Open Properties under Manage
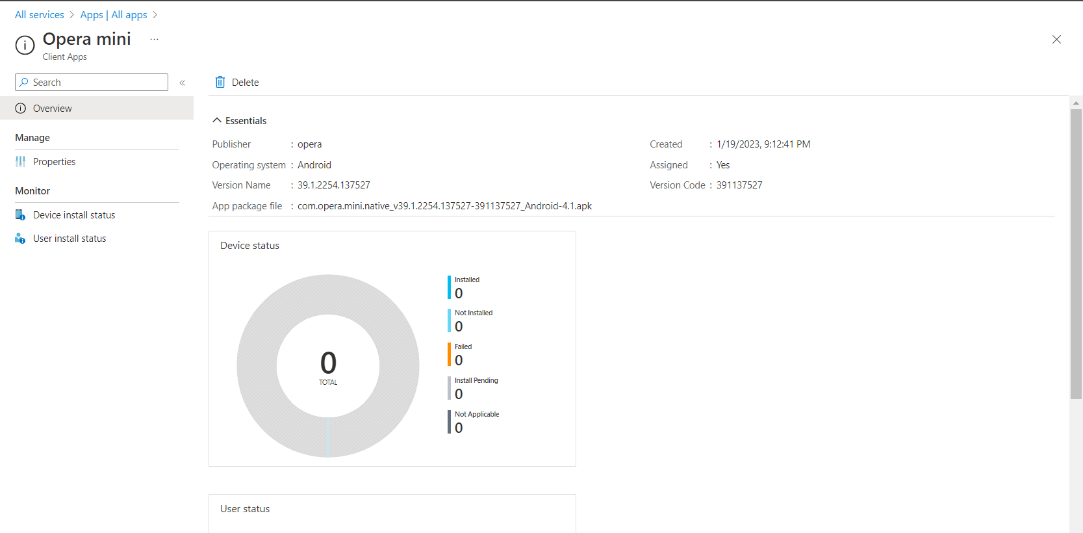Image resolution: width=1083 pixels, height=533 pixels. 54,161
